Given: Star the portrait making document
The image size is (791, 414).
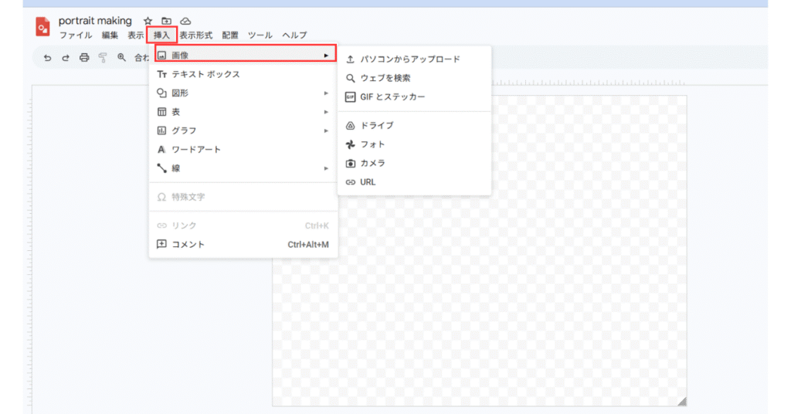Looking at the screenshot, I should click(148, 21).
